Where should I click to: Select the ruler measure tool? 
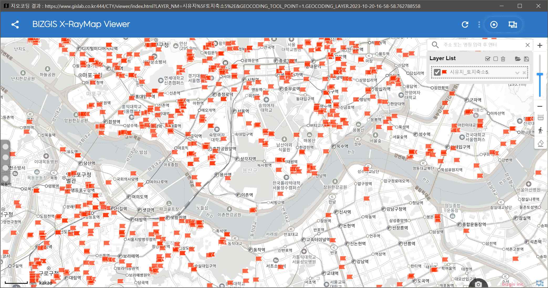tap(540, 118)
